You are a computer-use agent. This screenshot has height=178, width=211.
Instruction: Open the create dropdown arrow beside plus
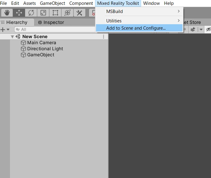(x=8, y=29)
